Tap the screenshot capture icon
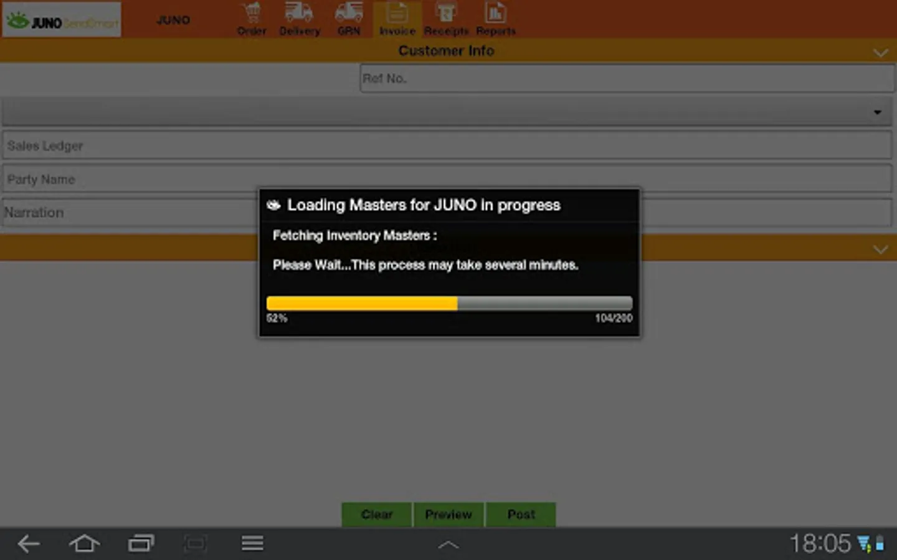897x560 pixels. pyautogui.click(x=196, y=544)
